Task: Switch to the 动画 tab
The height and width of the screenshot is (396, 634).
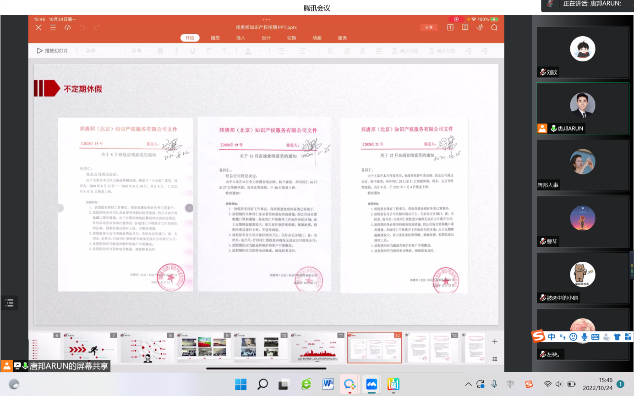Action: pyautogui.click(x=317, y=38)
